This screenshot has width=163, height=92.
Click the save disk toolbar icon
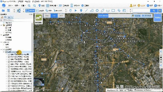pyautogui.click(x=8, y=10)
